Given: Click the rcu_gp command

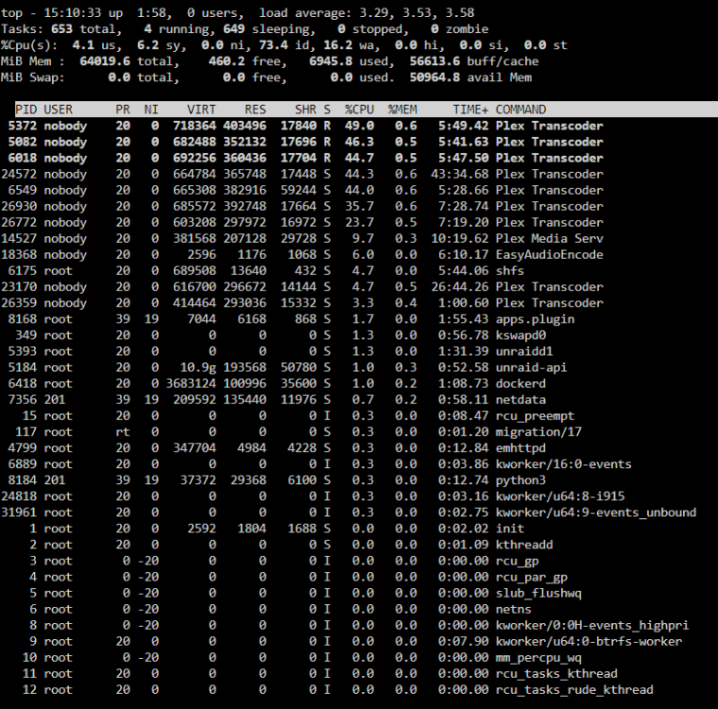Looking at the screenshot, I should (517, 561).
